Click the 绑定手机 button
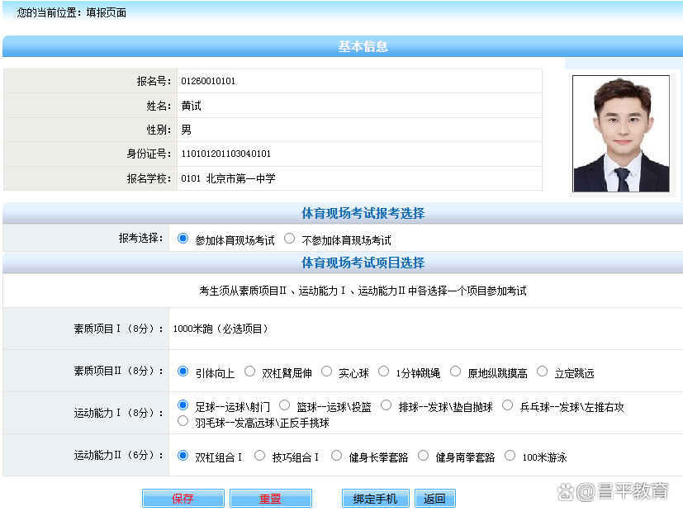This screenshot has height=516, width=683. tap(375, 499)
